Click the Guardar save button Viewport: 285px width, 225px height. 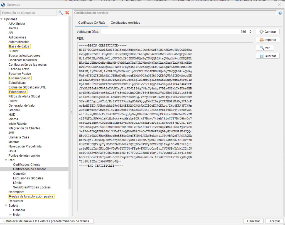click(x=267, y=56)
